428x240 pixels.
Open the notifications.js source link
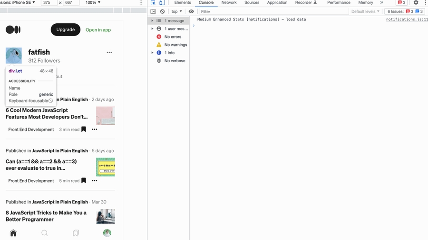click(407, 19)
